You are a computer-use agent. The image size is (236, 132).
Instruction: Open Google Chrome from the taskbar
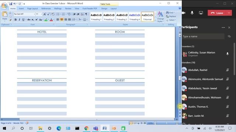pyautogui.click(x=86, y=128)
